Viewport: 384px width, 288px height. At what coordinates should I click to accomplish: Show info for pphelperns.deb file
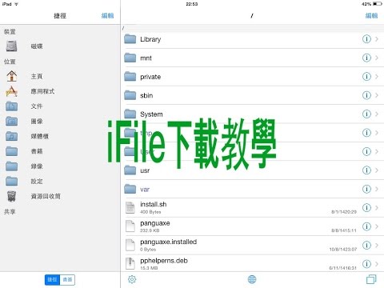click(x=366, y=264)
